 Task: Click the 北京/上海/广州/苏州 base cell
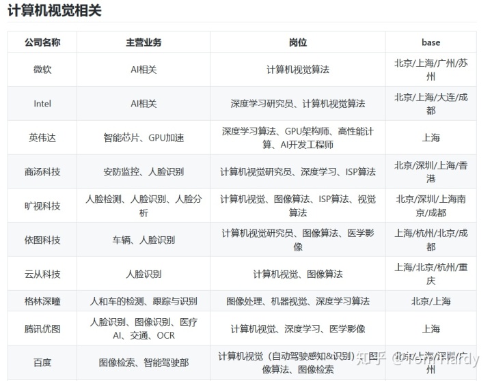[x=430, y=69]
